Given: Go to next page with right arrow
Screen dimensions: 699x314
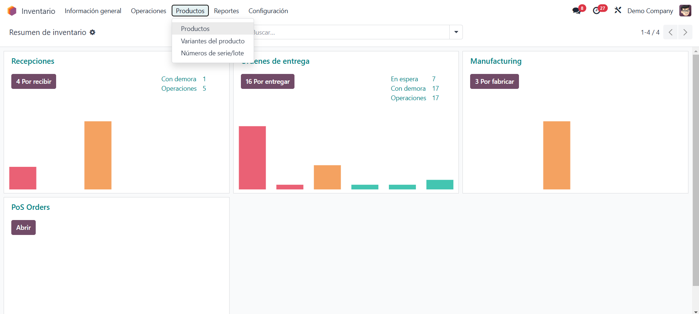Looking at the screenshot, I should 685,32.
